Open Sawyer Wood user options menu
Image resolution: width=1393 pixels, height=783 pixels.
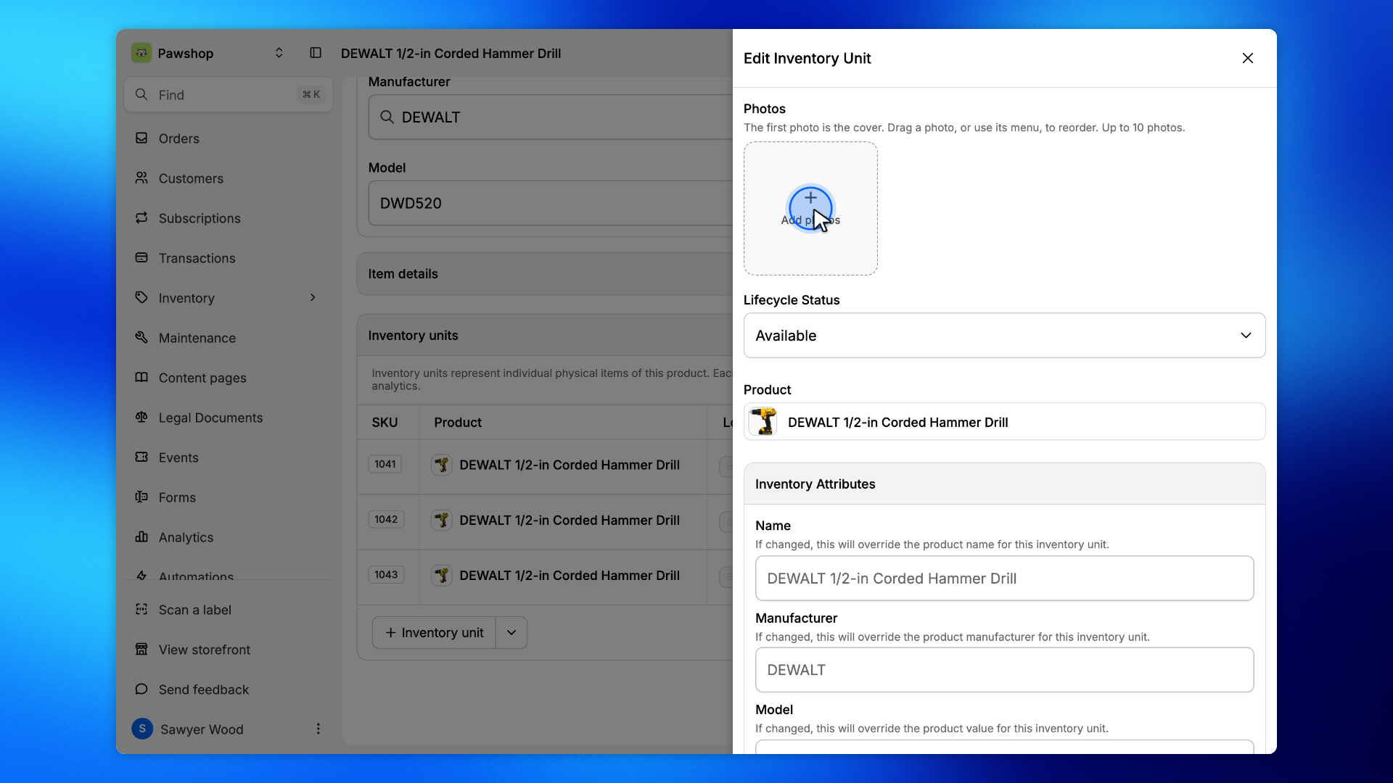point(318,729)
